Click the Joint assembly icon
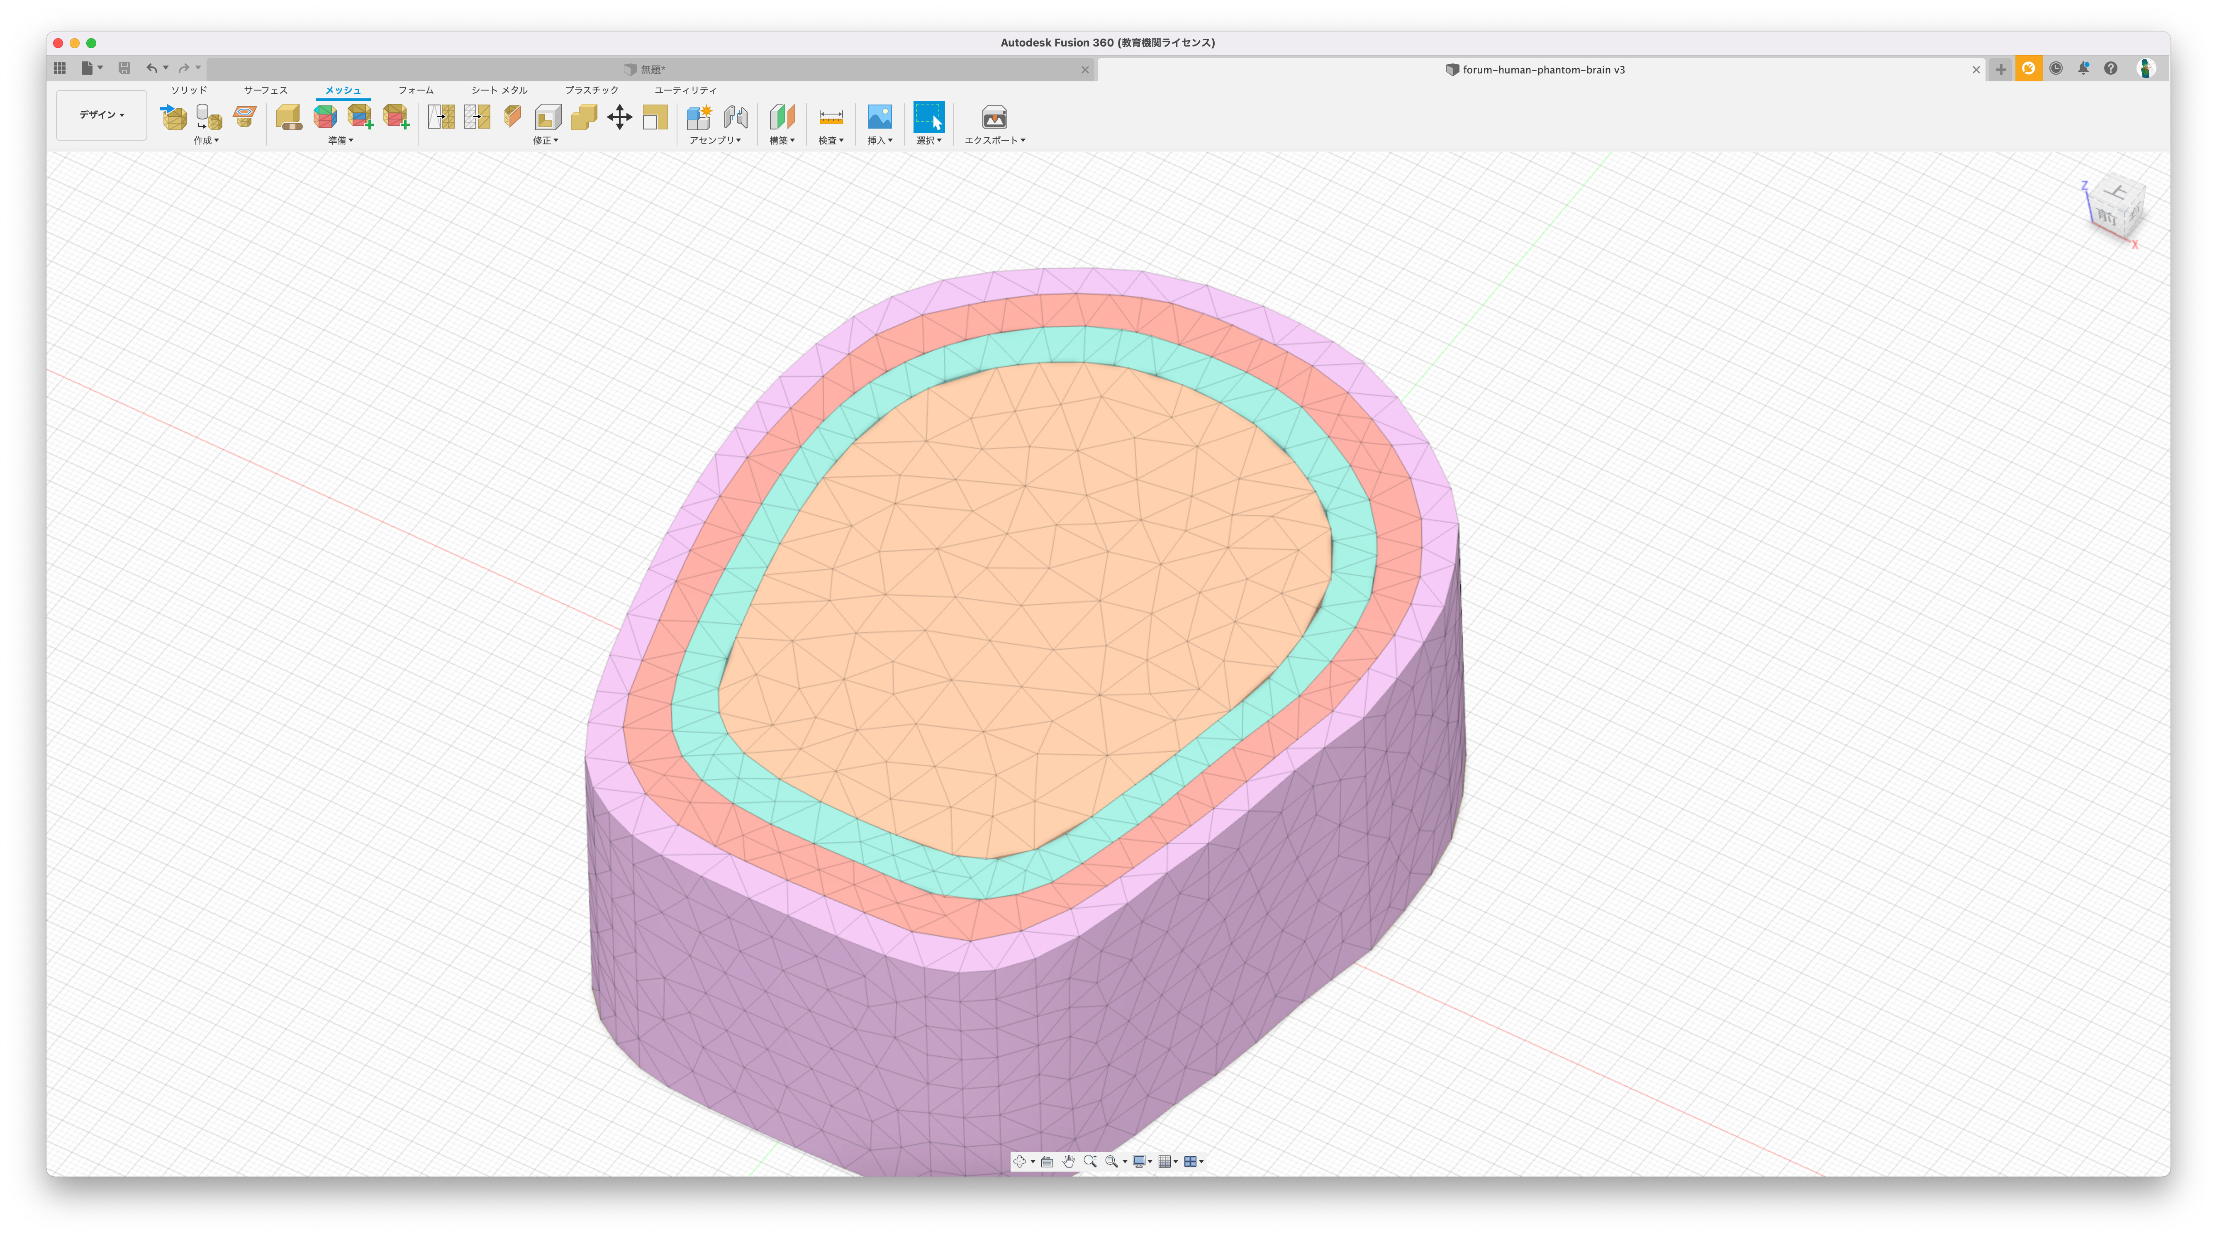2217x1238 pixels. coord(735,116)
